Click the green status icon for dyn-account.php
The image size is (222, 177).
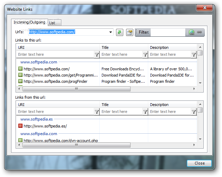20,140
